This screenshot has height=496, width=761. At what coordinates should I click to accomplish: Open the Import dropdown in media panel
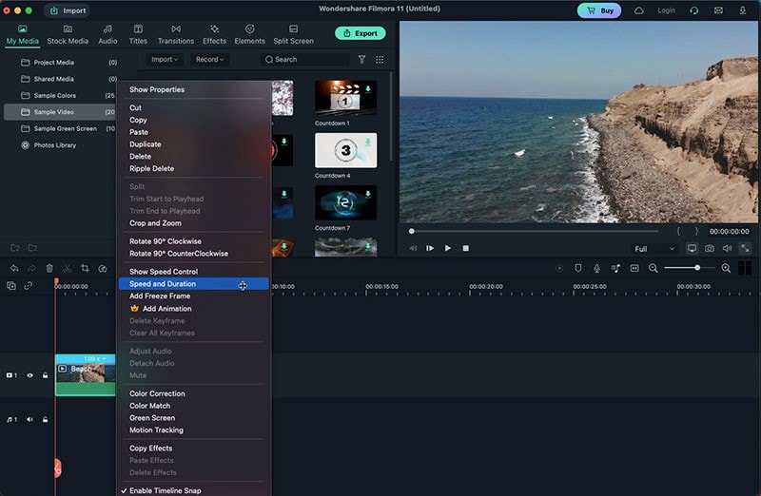[166, 59]
